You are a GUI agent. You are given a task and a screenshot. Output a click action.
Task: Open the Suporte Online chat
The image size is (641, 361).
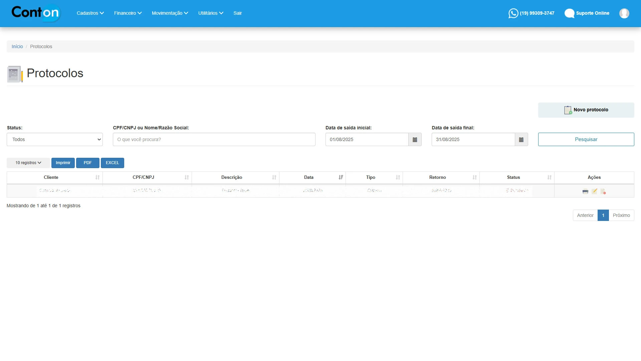pyautogui.click(x=587, y=13)
